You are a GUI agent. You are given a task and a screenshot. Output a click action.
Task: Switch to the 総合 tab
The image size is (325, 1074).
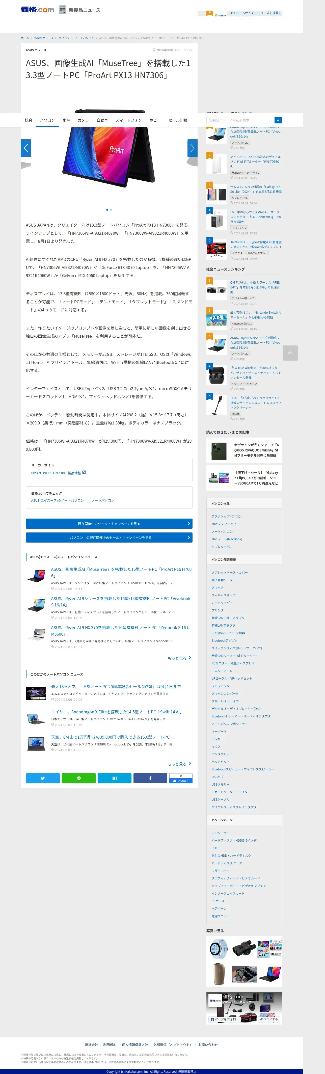click(x=28, y=120)
